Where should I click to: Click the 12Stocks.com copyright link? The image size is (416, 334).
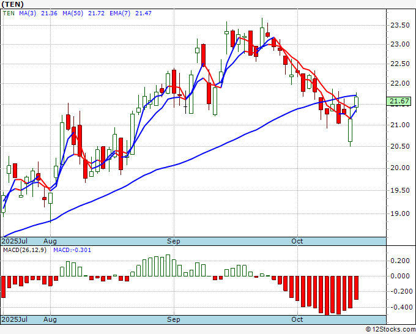point(390,329)
